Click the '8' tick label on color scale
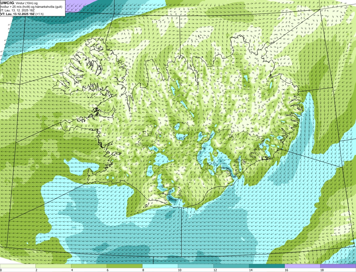The image size is (356, 272). pos(143,270)
